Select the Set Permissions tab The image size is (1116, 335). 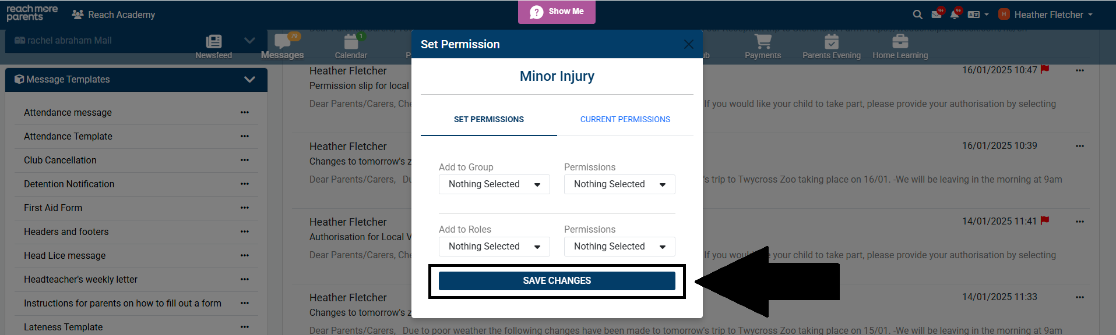488,119
